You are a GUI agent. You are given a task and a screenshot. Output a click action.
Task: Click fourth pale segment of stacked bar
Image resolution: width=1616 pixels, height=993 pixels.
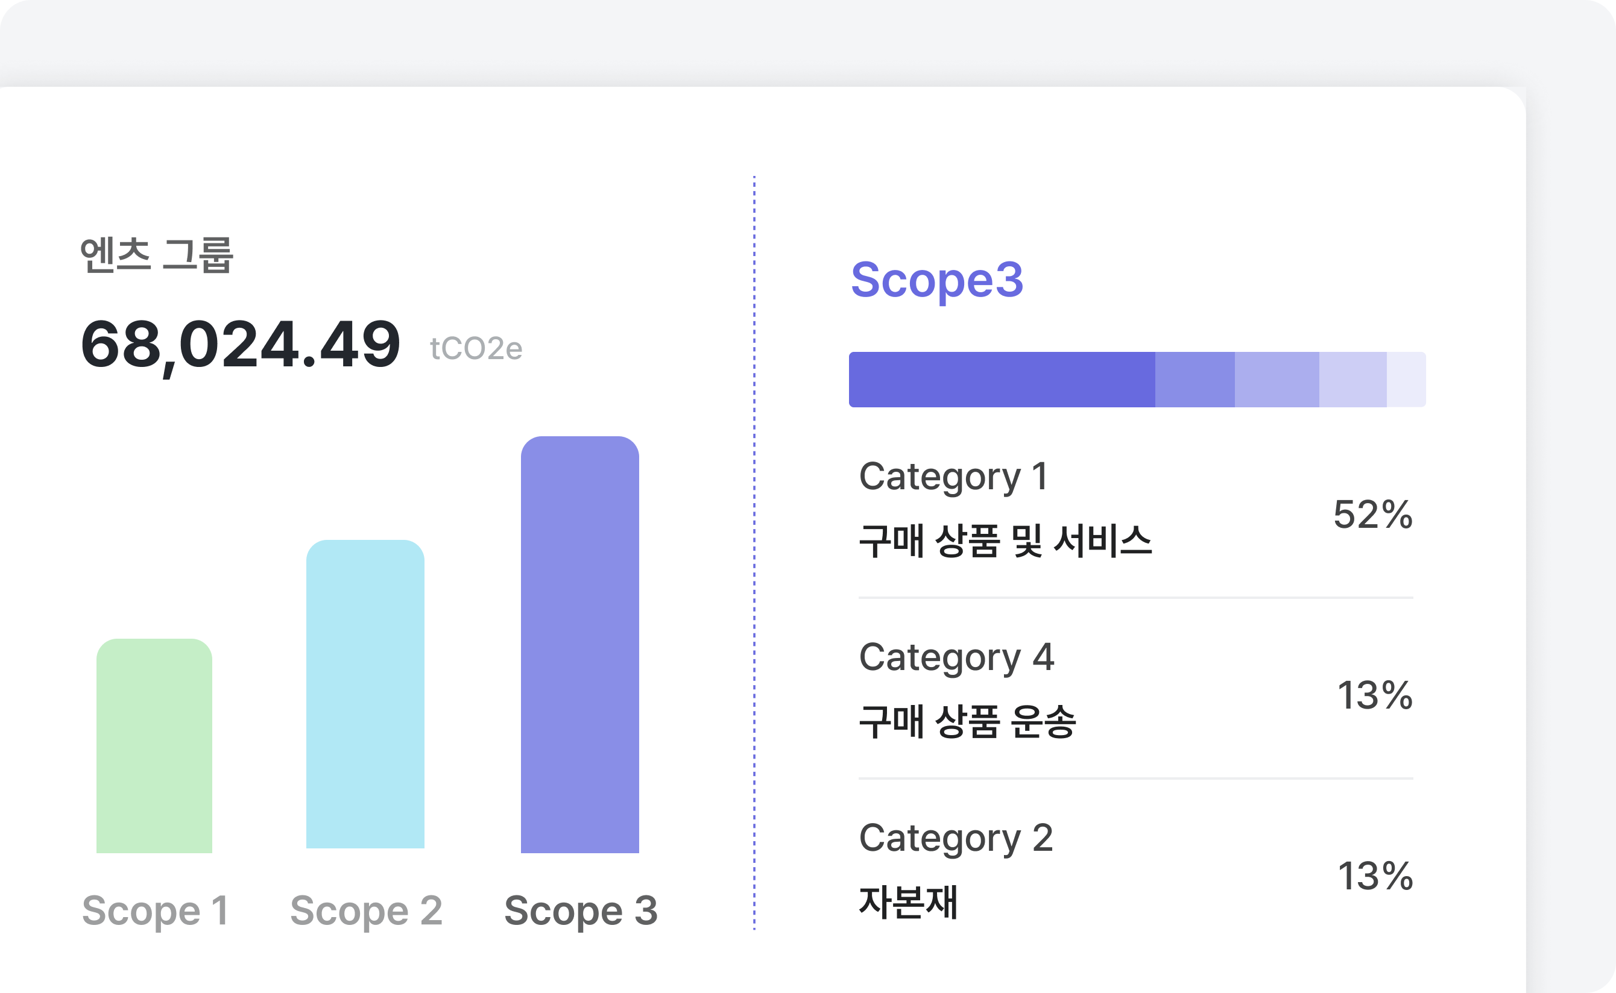(1352, 380)
